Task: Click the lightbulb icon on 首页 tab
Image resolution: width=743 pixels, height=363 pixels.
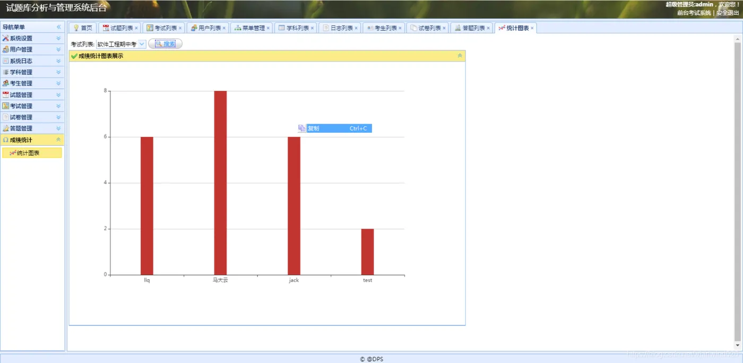Action: pos(76,28)
